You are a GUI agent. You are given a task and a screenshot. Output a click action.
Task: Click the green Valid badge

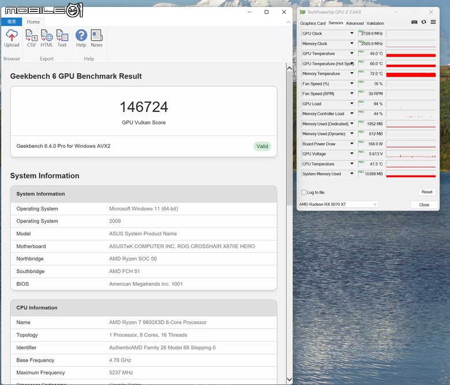click(262, 146)
